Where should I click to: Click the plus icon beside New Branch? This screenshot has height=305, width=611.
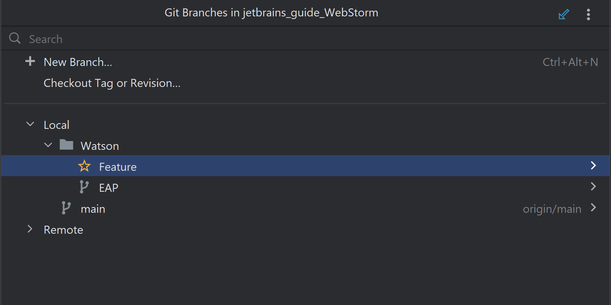point(30,61)
